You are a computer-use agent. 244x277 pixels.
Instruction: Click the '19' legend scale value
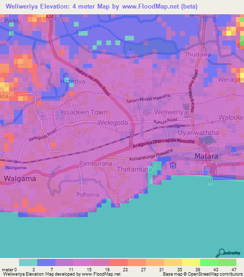click(x=107, y=270)
